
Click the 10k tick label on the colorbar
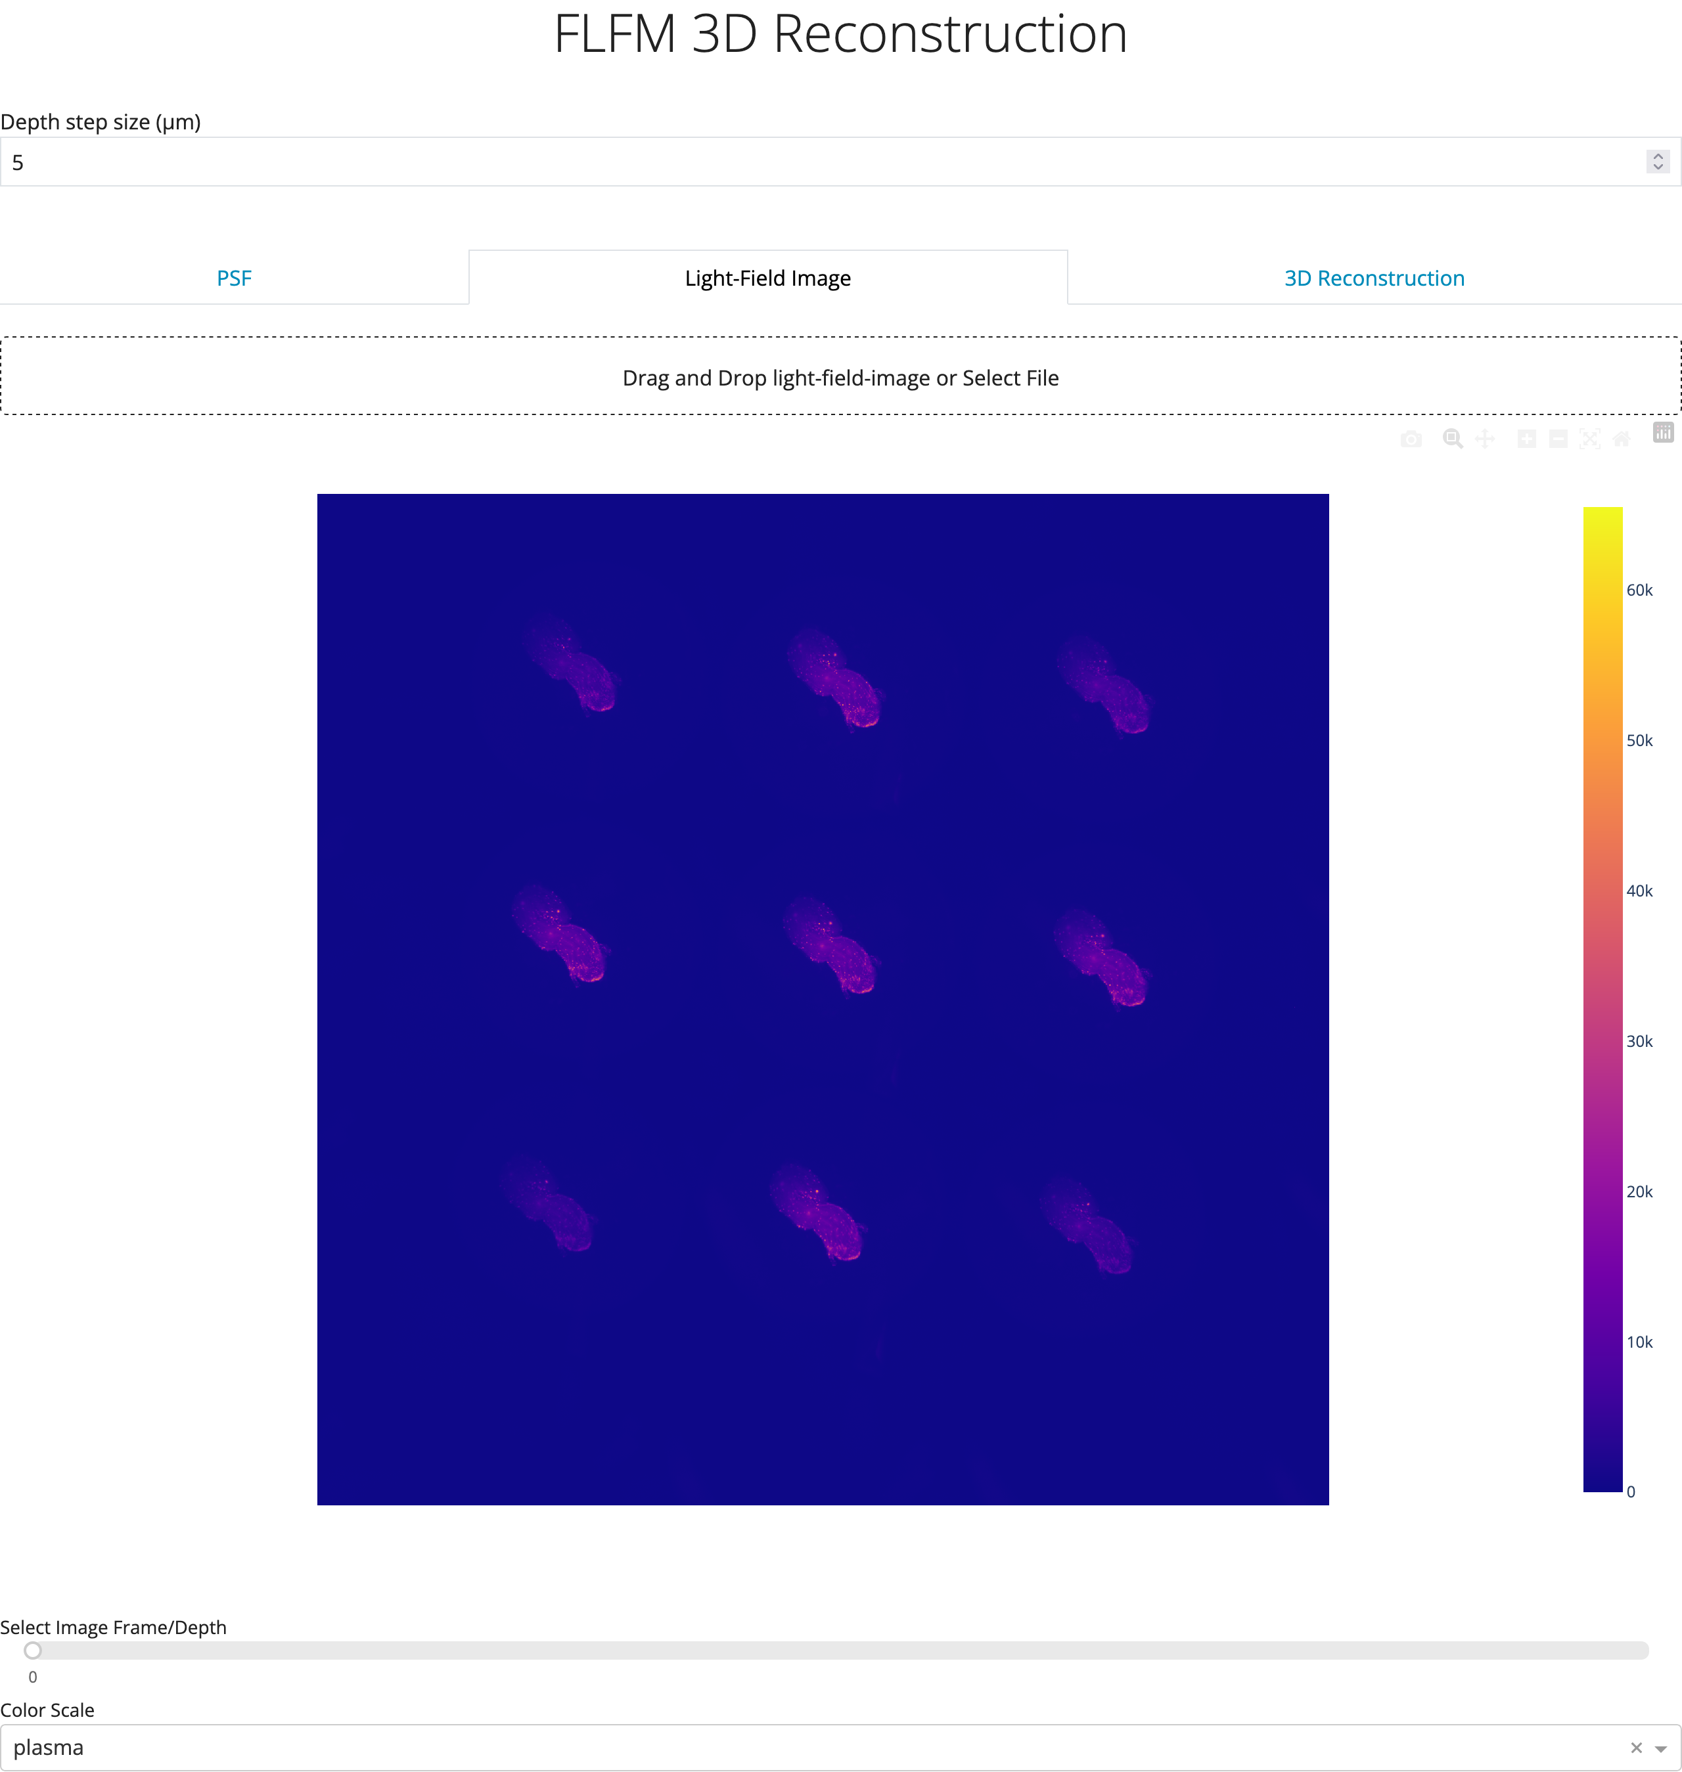(x=1639, y=1342)
